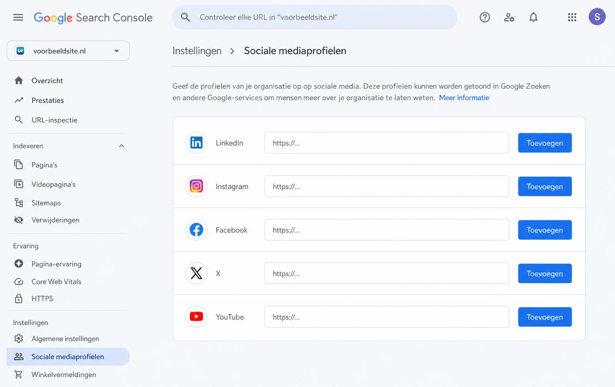Focus the Facebook URL field

click(387, 230)
